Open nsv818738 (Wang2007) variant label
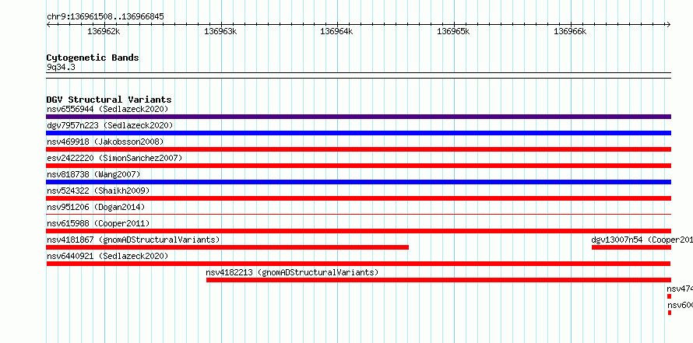 [x=93, y=174]
